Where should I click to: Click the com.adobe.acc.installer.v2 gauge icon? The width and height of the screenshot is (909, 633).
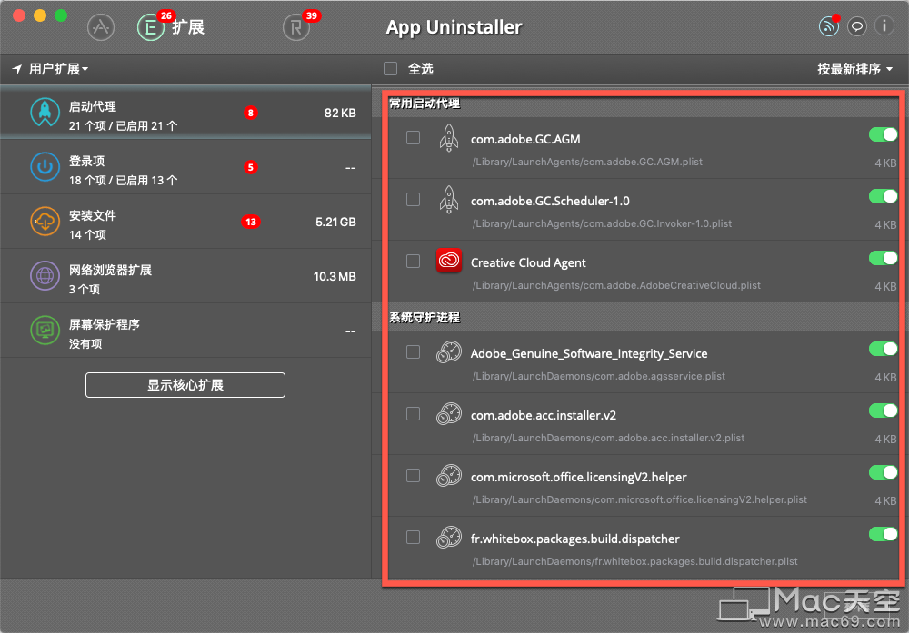coord(449,414)
